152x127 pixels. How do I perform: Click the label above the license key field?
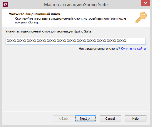coord(49,31)
